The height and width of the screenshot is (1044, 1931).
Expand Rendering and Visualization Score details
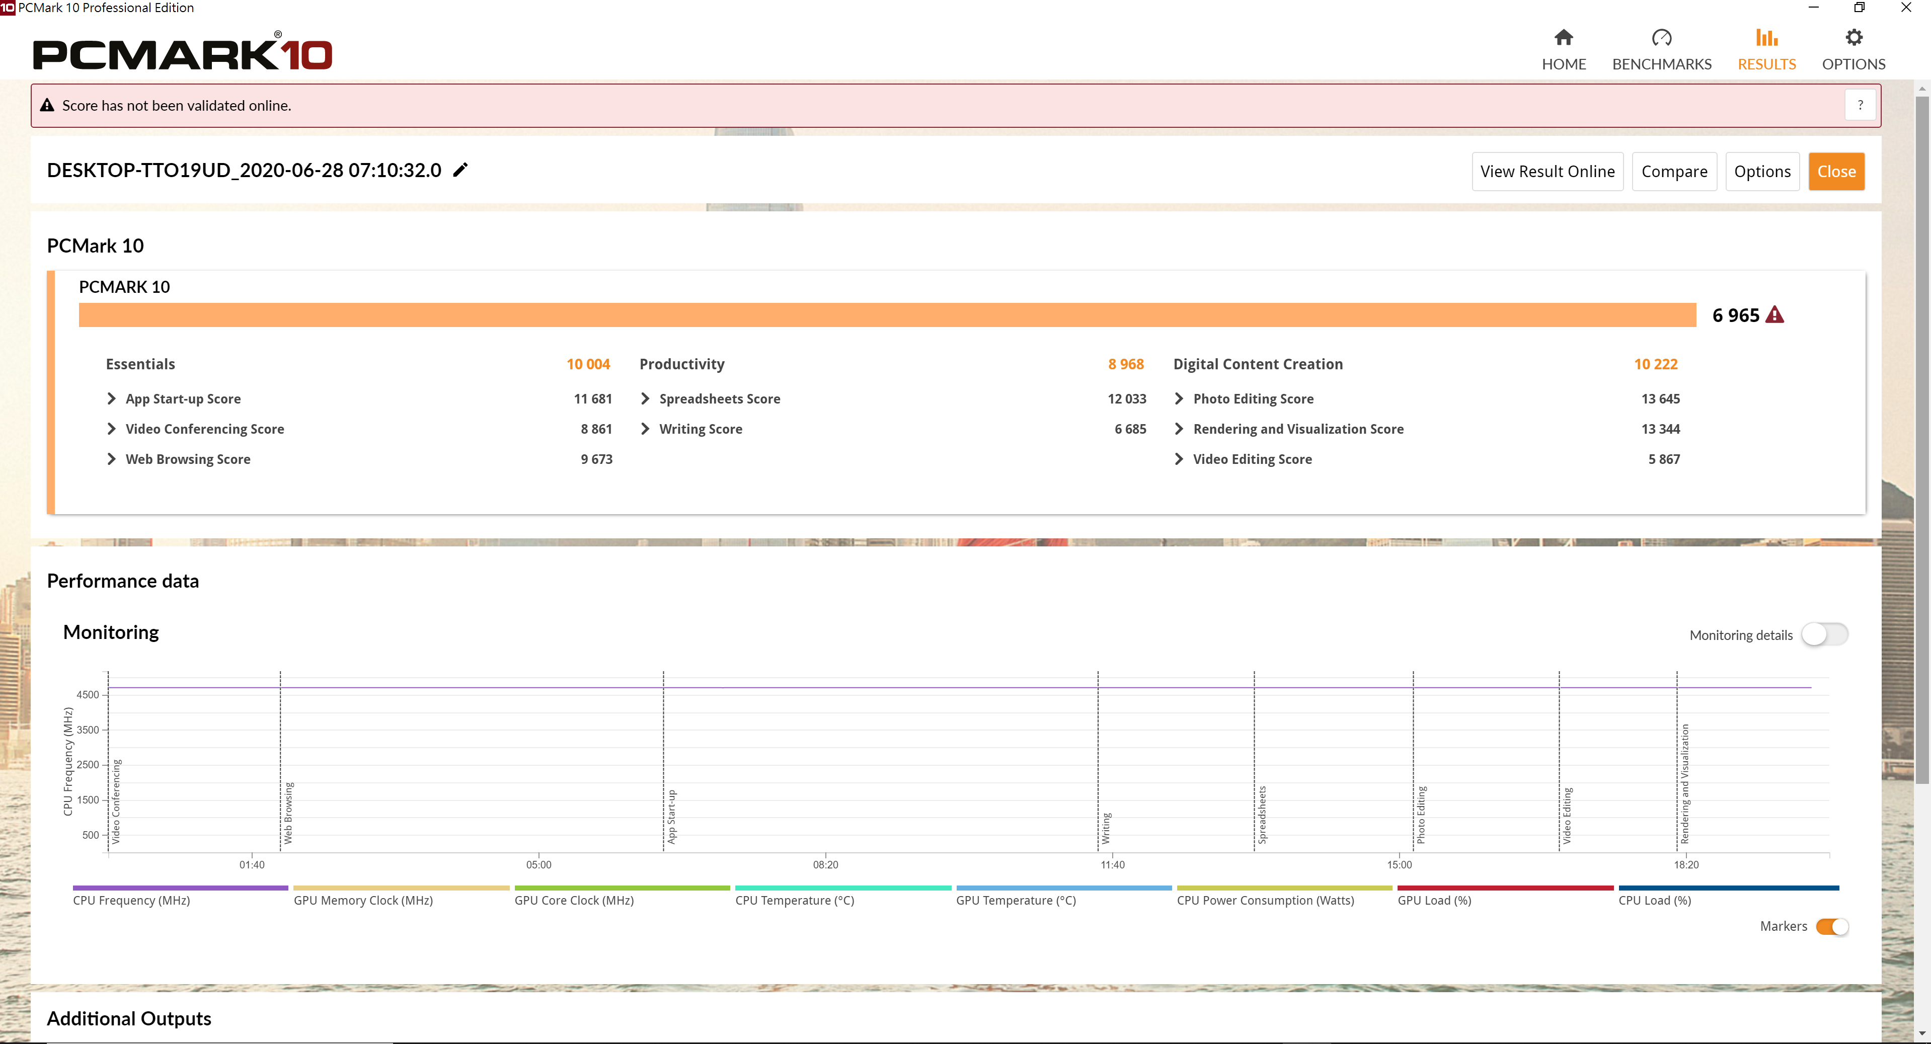pyautogui.click(x=1179, y=429)
